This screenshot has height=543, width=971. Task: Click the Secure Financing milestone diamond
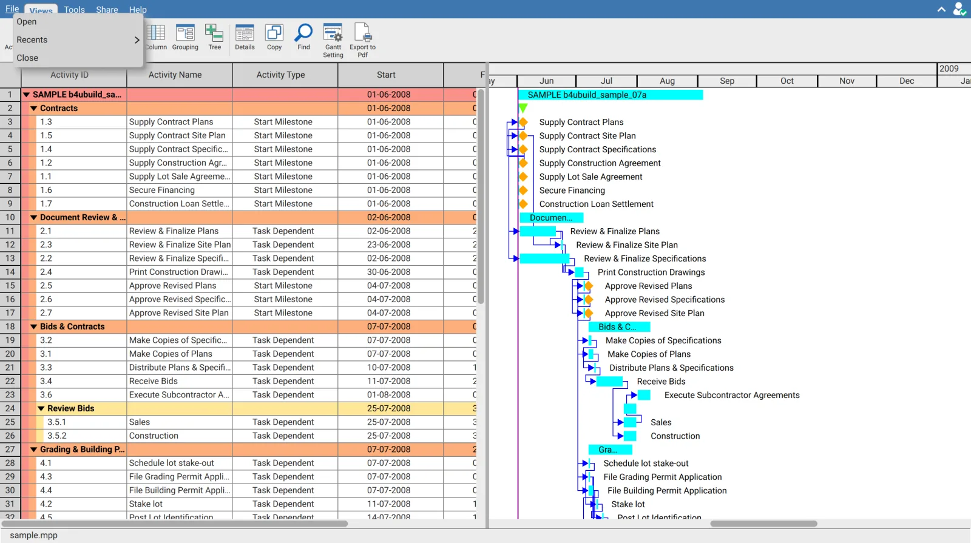tap(523, 191)
